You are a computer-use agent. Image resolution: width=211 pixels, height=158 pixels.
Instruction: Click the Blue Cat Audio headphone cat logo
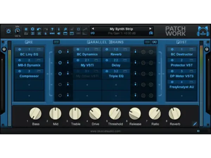[x=203, y=31]
